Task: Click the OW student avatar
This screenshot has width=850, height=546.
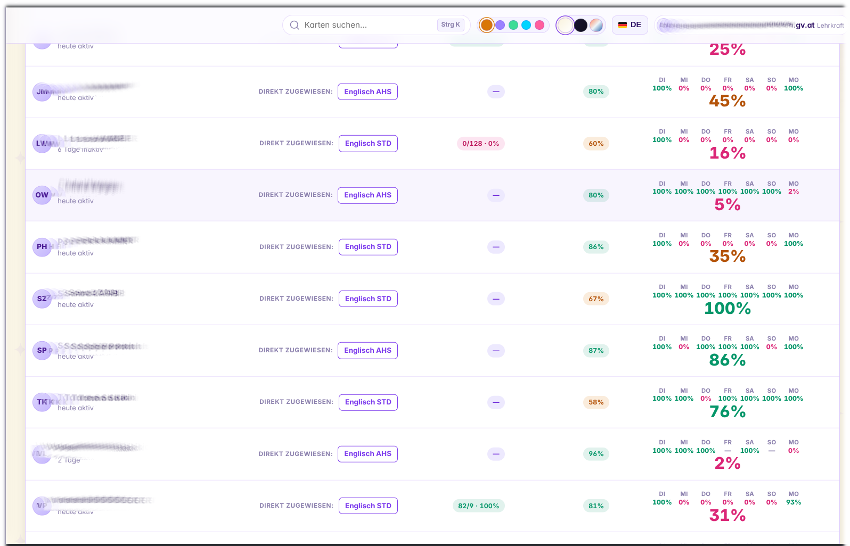Action: click(42, 195)
